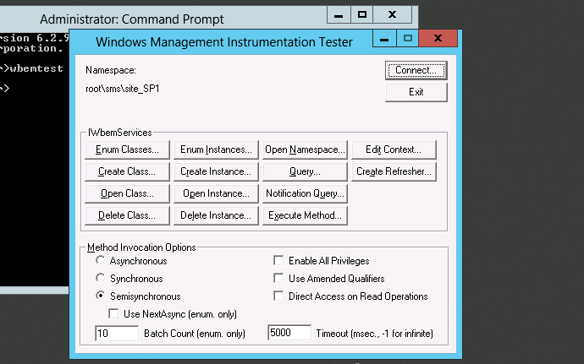The height and width of the screenshot is (364, 584).
Task: Minimize the Command Prompt window
Action: point(339,15)
